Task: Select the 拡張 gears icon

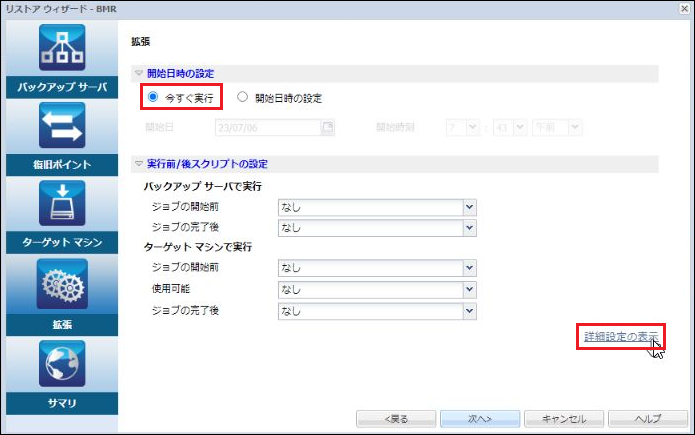Action: pos(62,284)
